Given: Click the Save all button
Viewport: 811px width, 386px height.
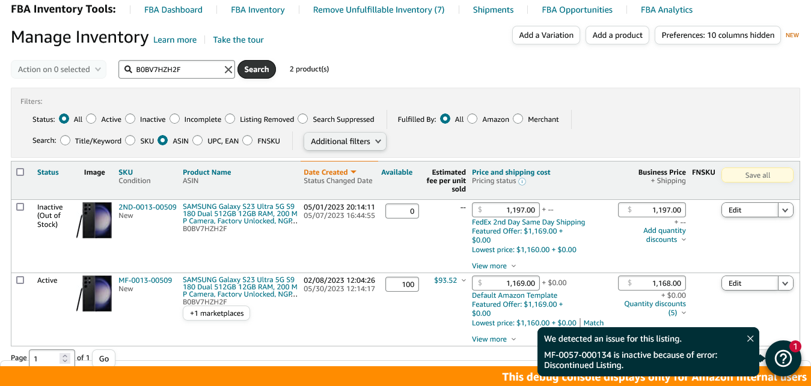Looking at the screenshot, I should [757, 175].
